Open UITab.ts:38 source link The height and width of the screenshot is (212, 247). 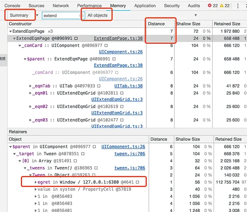(129, 86)
